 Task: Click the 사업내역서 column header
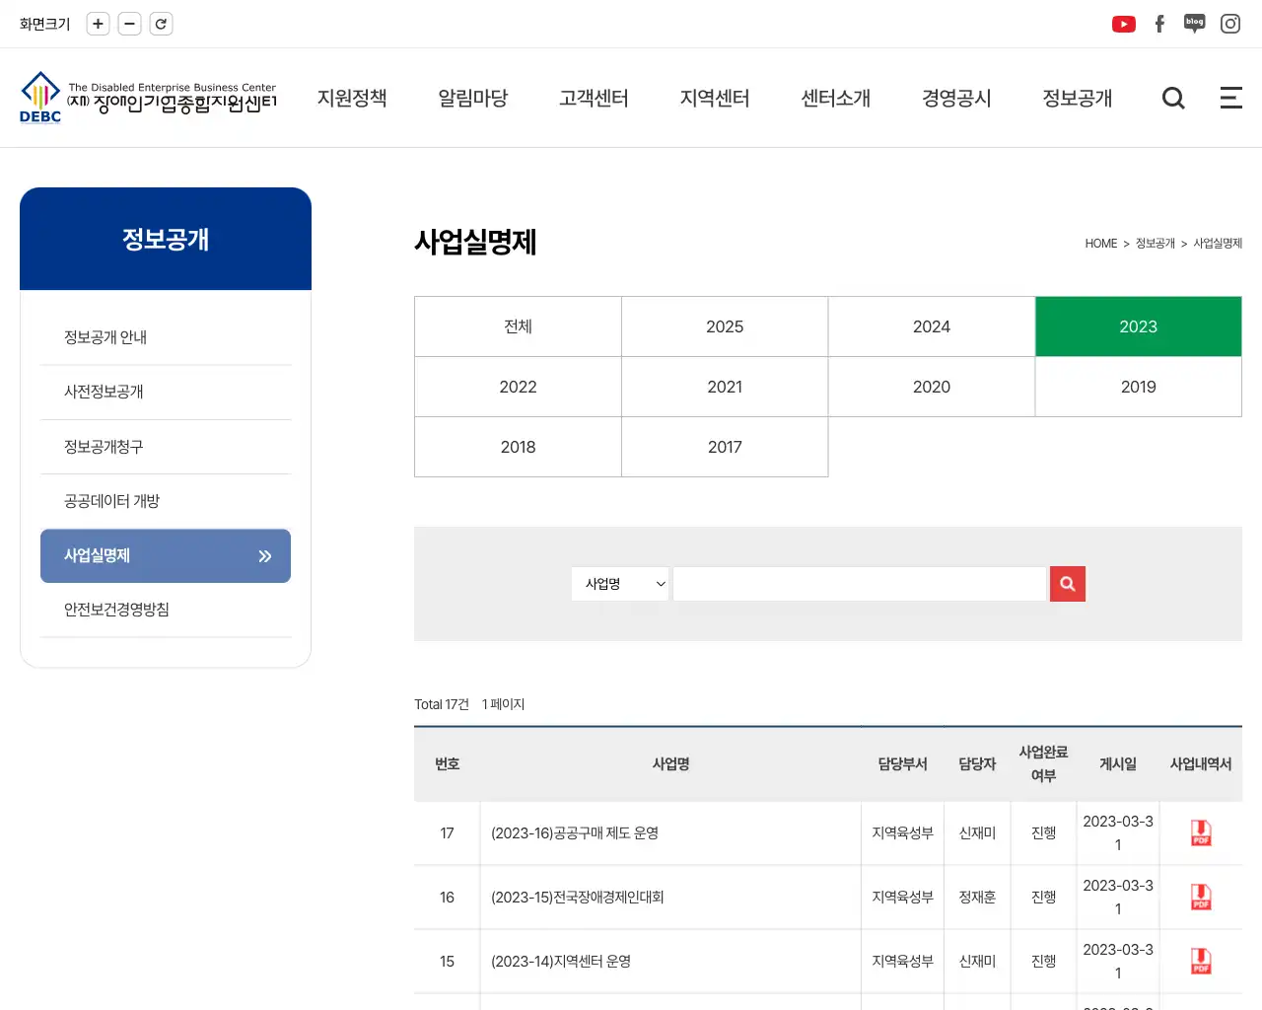click(1201, 764)
